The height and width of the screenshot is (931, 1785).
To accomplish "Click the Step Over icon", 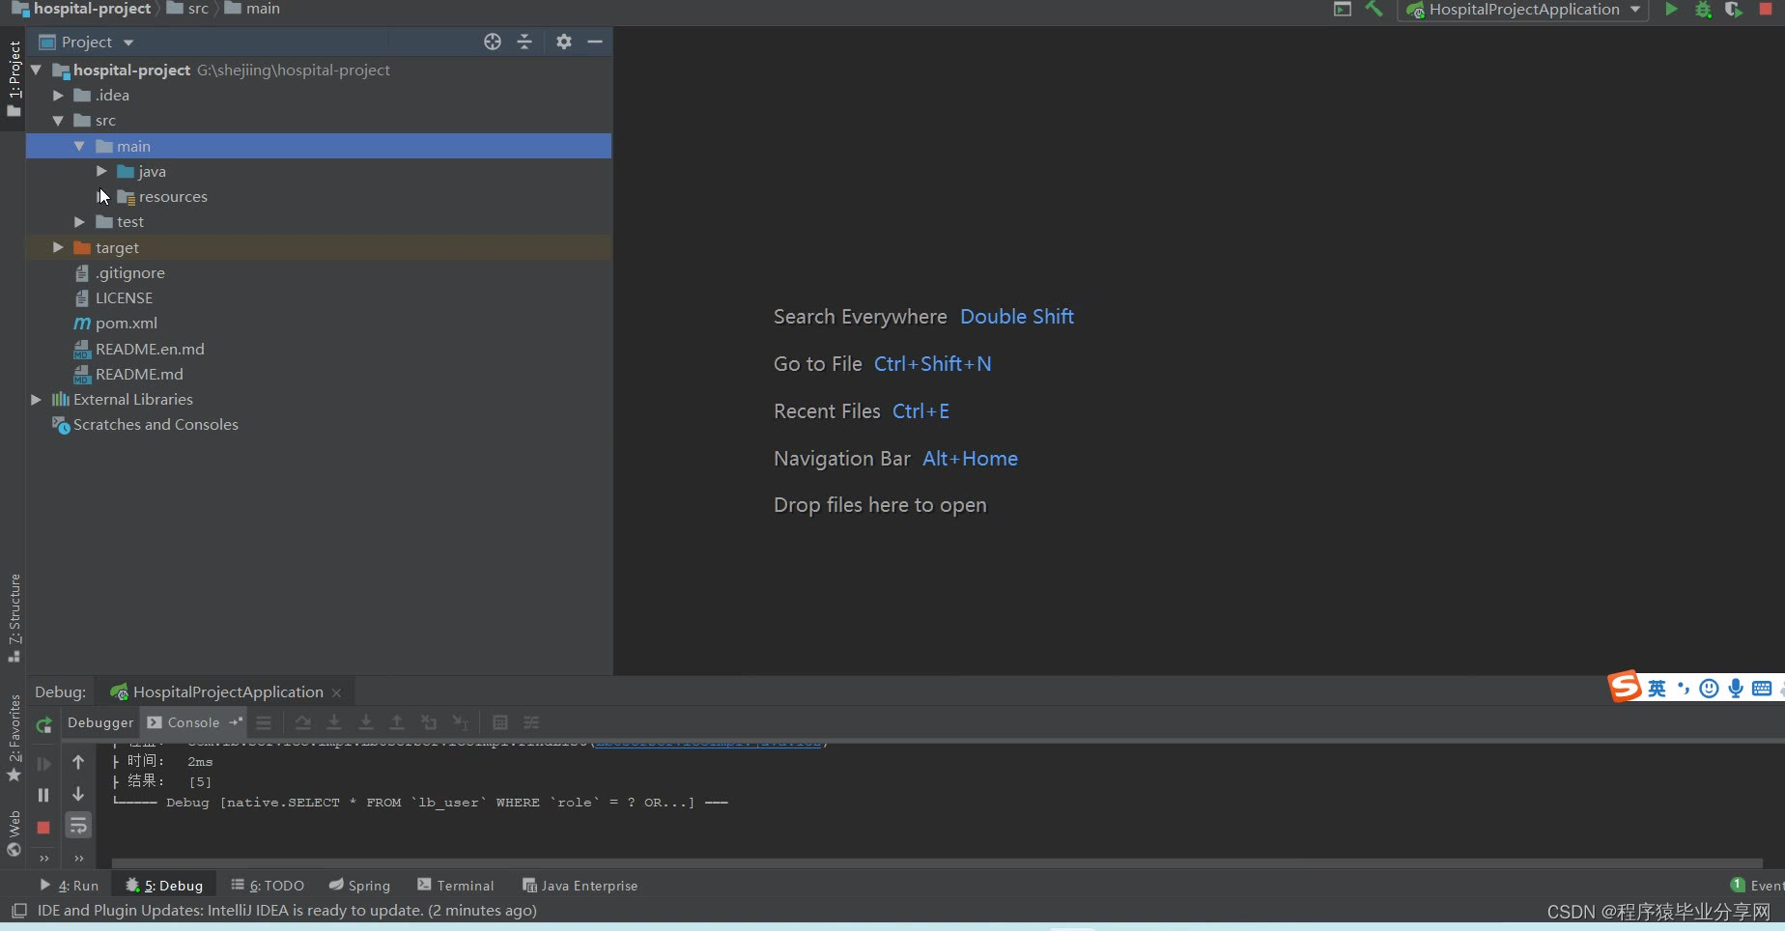I will [x=302, y=722].
